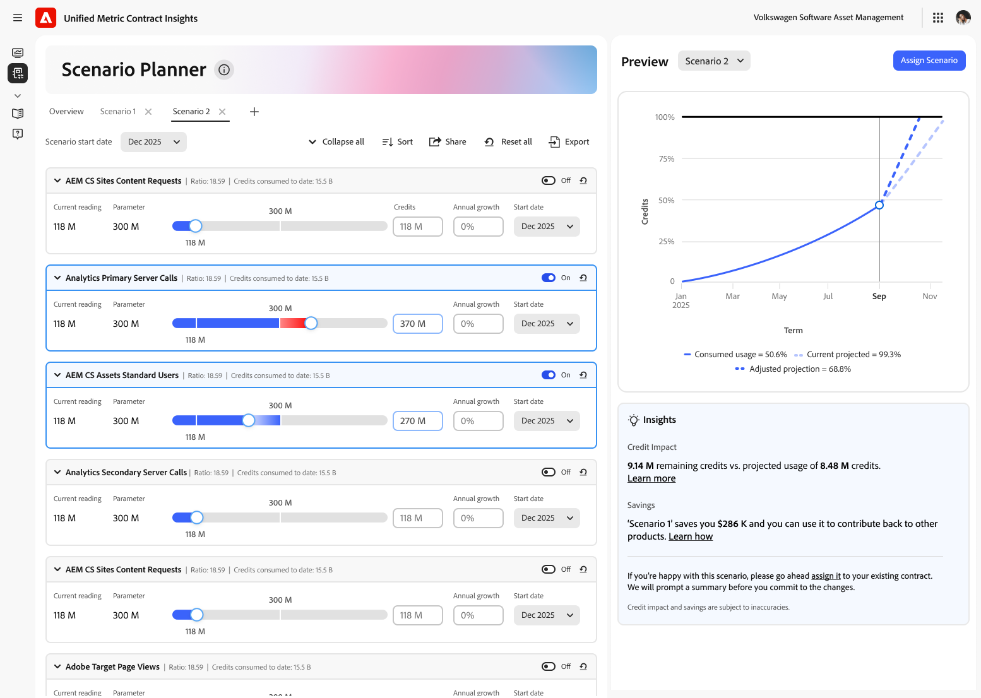Image resolution: width=981 pixels, height=698 pixels.
Task: Reset Analytics Secondary Server Calls card
Action: [583, 472]
